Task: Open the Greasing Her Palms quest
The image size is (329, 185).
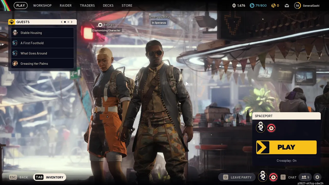Action: tap(42, 63)
